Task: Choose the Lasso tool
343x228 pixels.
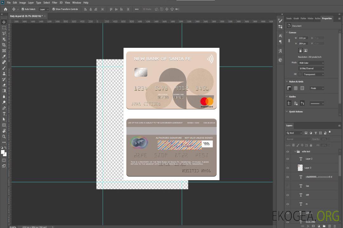Action: pos(4,33)
